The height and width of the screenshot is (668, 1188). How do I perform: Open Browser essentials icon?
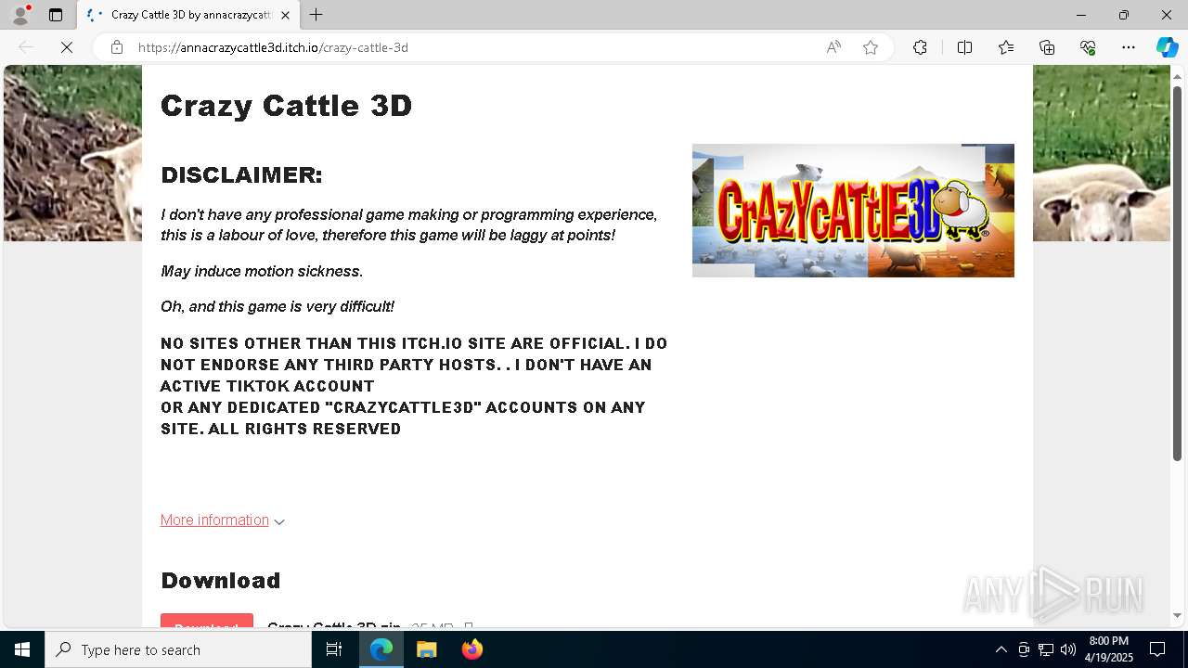(1088, 47)
